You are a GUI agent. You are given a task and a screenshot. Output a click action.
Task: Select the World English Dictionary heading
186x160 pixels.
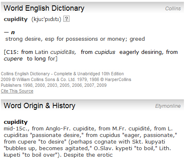44,8
